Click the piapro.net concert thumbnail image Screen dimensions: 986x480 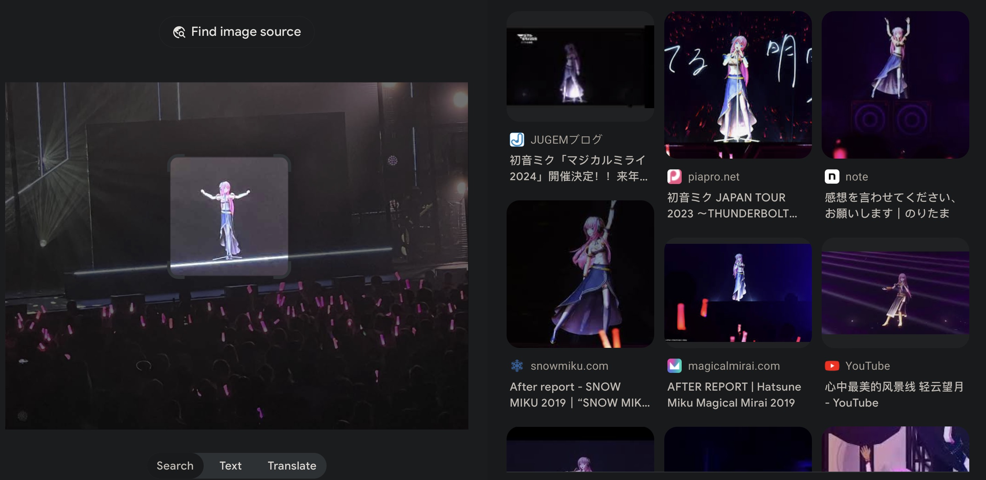point(738,85)
